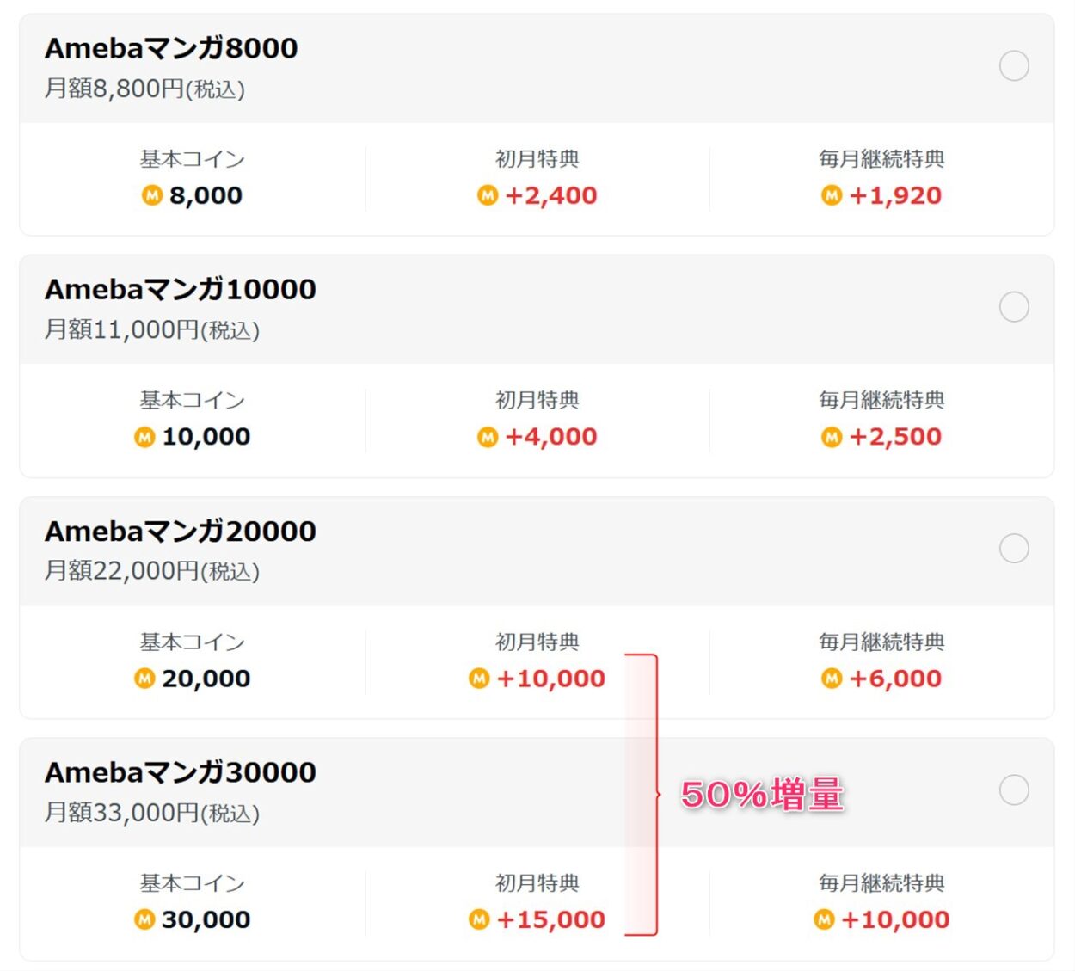Image resolution: width=1075 pixels, height=971 pixels.
Task: Click the Amebaマンガ8000 plan title
Action: click(171, 48)
